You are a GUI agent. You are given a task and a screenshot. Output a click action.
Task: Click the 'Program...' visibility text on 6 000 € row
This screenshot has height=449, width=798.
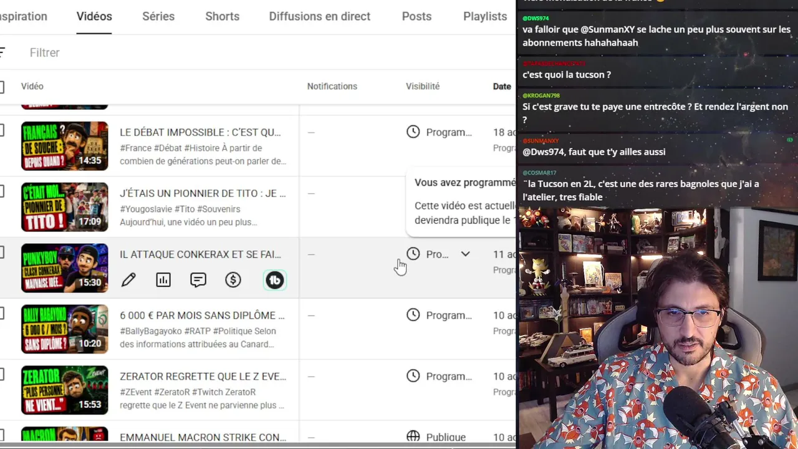pyautogui.click(x=449, y=316)
